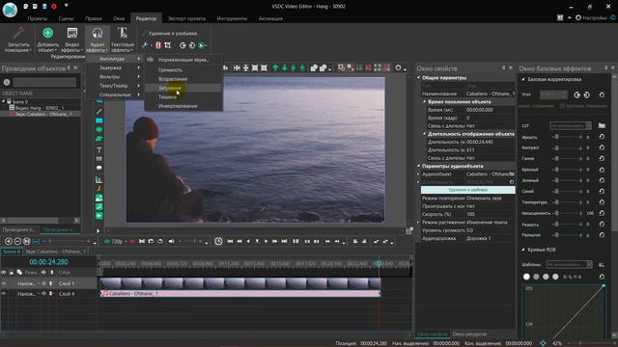This screenshot has height=347, width=618.
Task: Open the Фильтры audio effects submenu
Action: (114, 77)
